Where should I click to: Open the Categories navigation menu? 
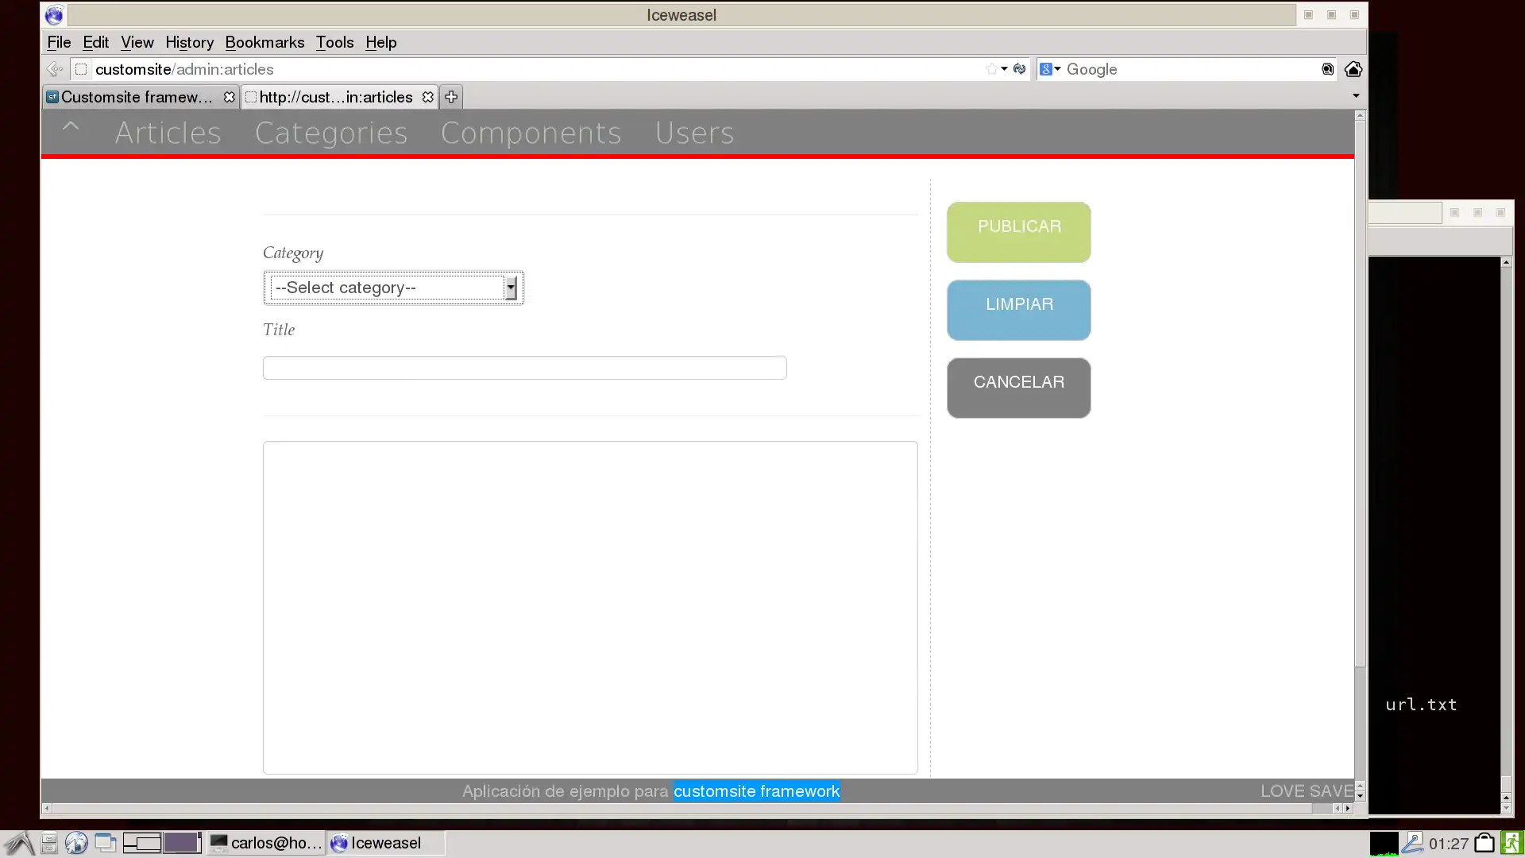tap(330, 132)
